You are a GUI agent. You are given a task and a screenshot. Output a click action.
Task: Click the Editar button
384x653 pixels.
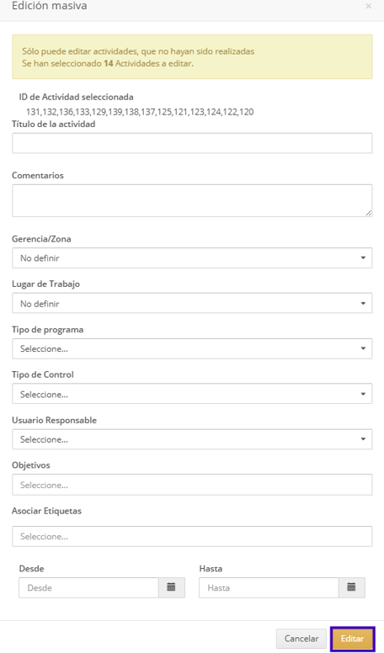(x=352, y=639)
